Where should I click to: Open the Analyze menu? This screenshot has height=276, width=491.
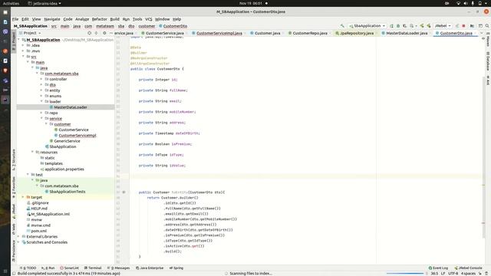point(82,19)
